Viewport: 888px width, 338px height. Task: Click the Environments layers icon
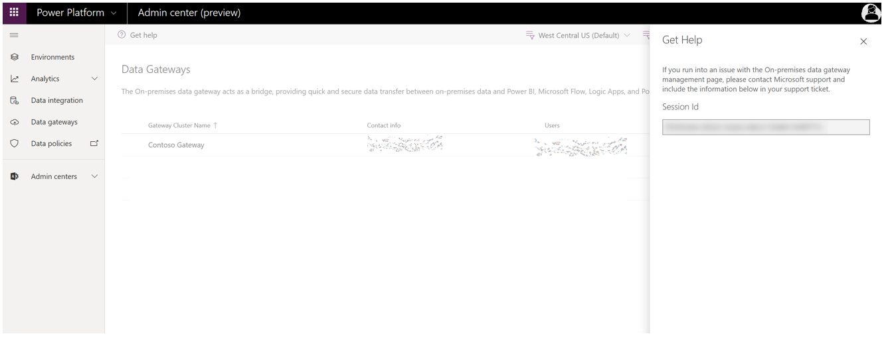tap(15, 58)
